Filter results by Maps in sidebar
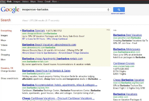Image resolution: width=149 pixels, height=101 pixels. click(x=3, y=40)
